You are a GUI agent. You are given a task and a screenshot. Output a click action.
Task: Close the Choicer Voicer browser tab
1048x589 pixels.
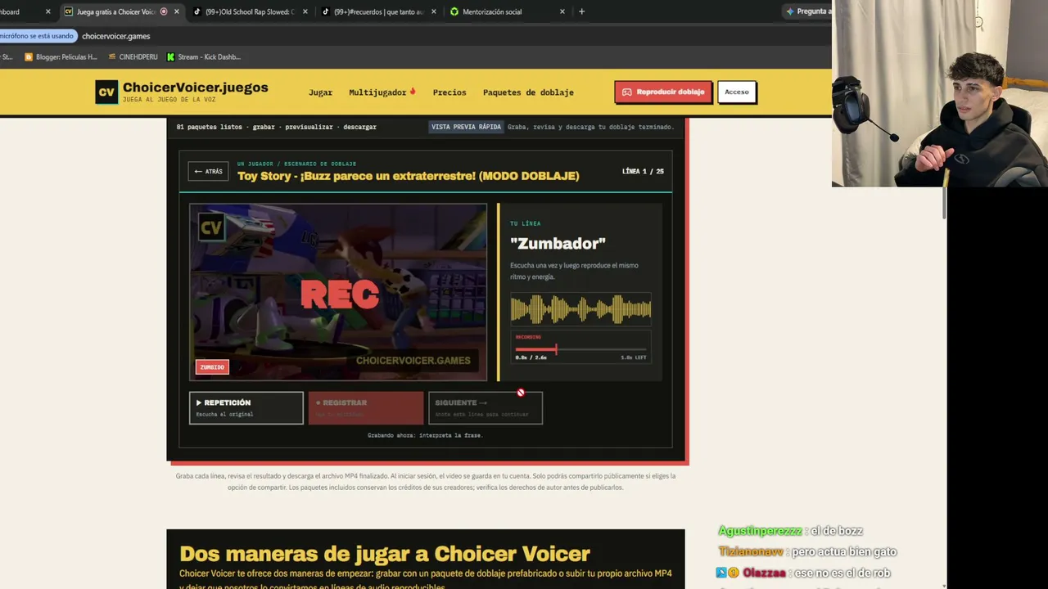pyautogui.click(x=176, y=11)
